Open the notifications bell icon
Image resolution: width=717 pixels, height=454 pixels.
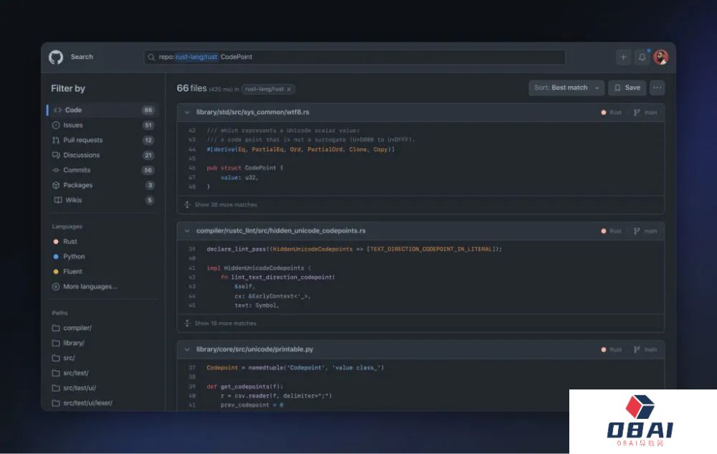pos(642,57)
